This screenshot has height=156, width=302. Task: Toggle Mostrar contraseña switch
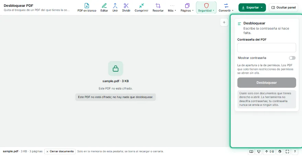click(292, 58)
